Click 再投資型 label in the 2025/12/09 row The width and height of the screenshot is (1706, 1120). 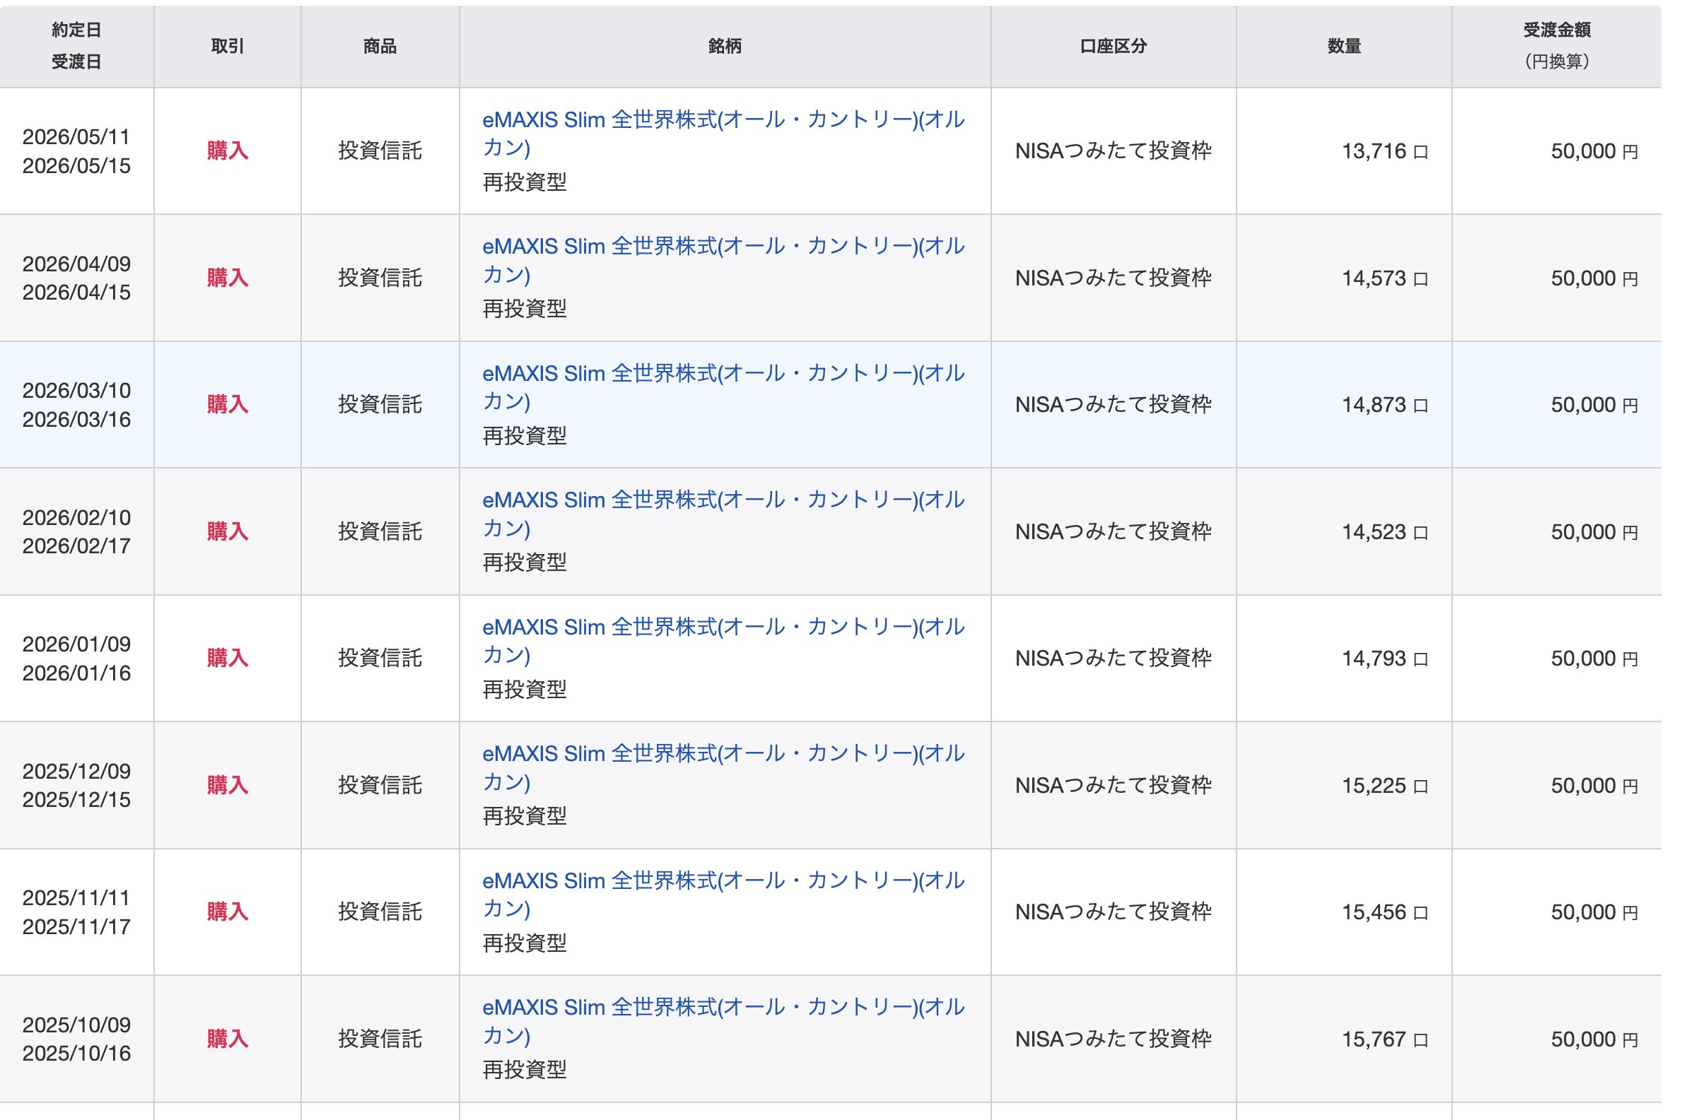click(525, 816)
